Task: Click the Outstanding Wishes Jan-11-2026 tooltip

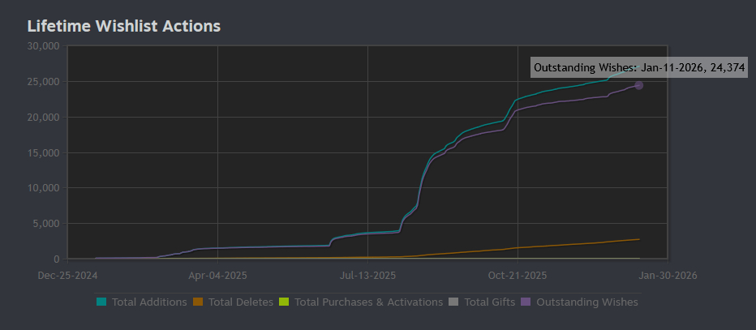Action: click(x=639, y=68)
